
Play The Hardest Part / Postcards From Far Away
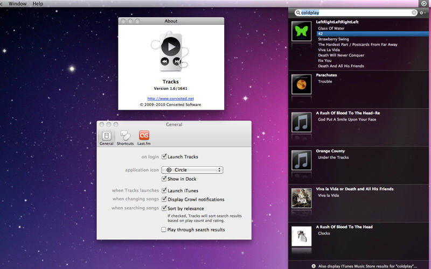pyautogui.click(x=358, y=45)
